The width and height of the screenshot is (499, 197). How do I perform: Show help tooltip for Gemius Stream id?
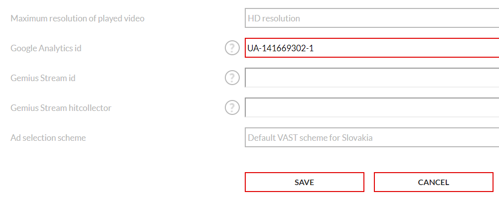(x=232, y=78)
